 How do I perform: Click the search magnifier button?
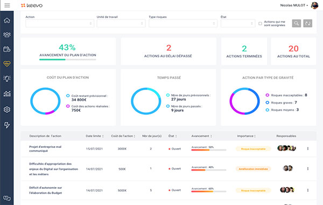[297, 23]
